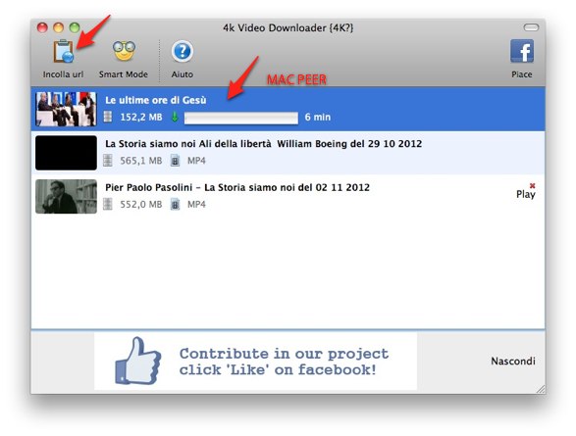
Task: Toggle toolbar with title bar pill button
Action: [x=531, y=27]
